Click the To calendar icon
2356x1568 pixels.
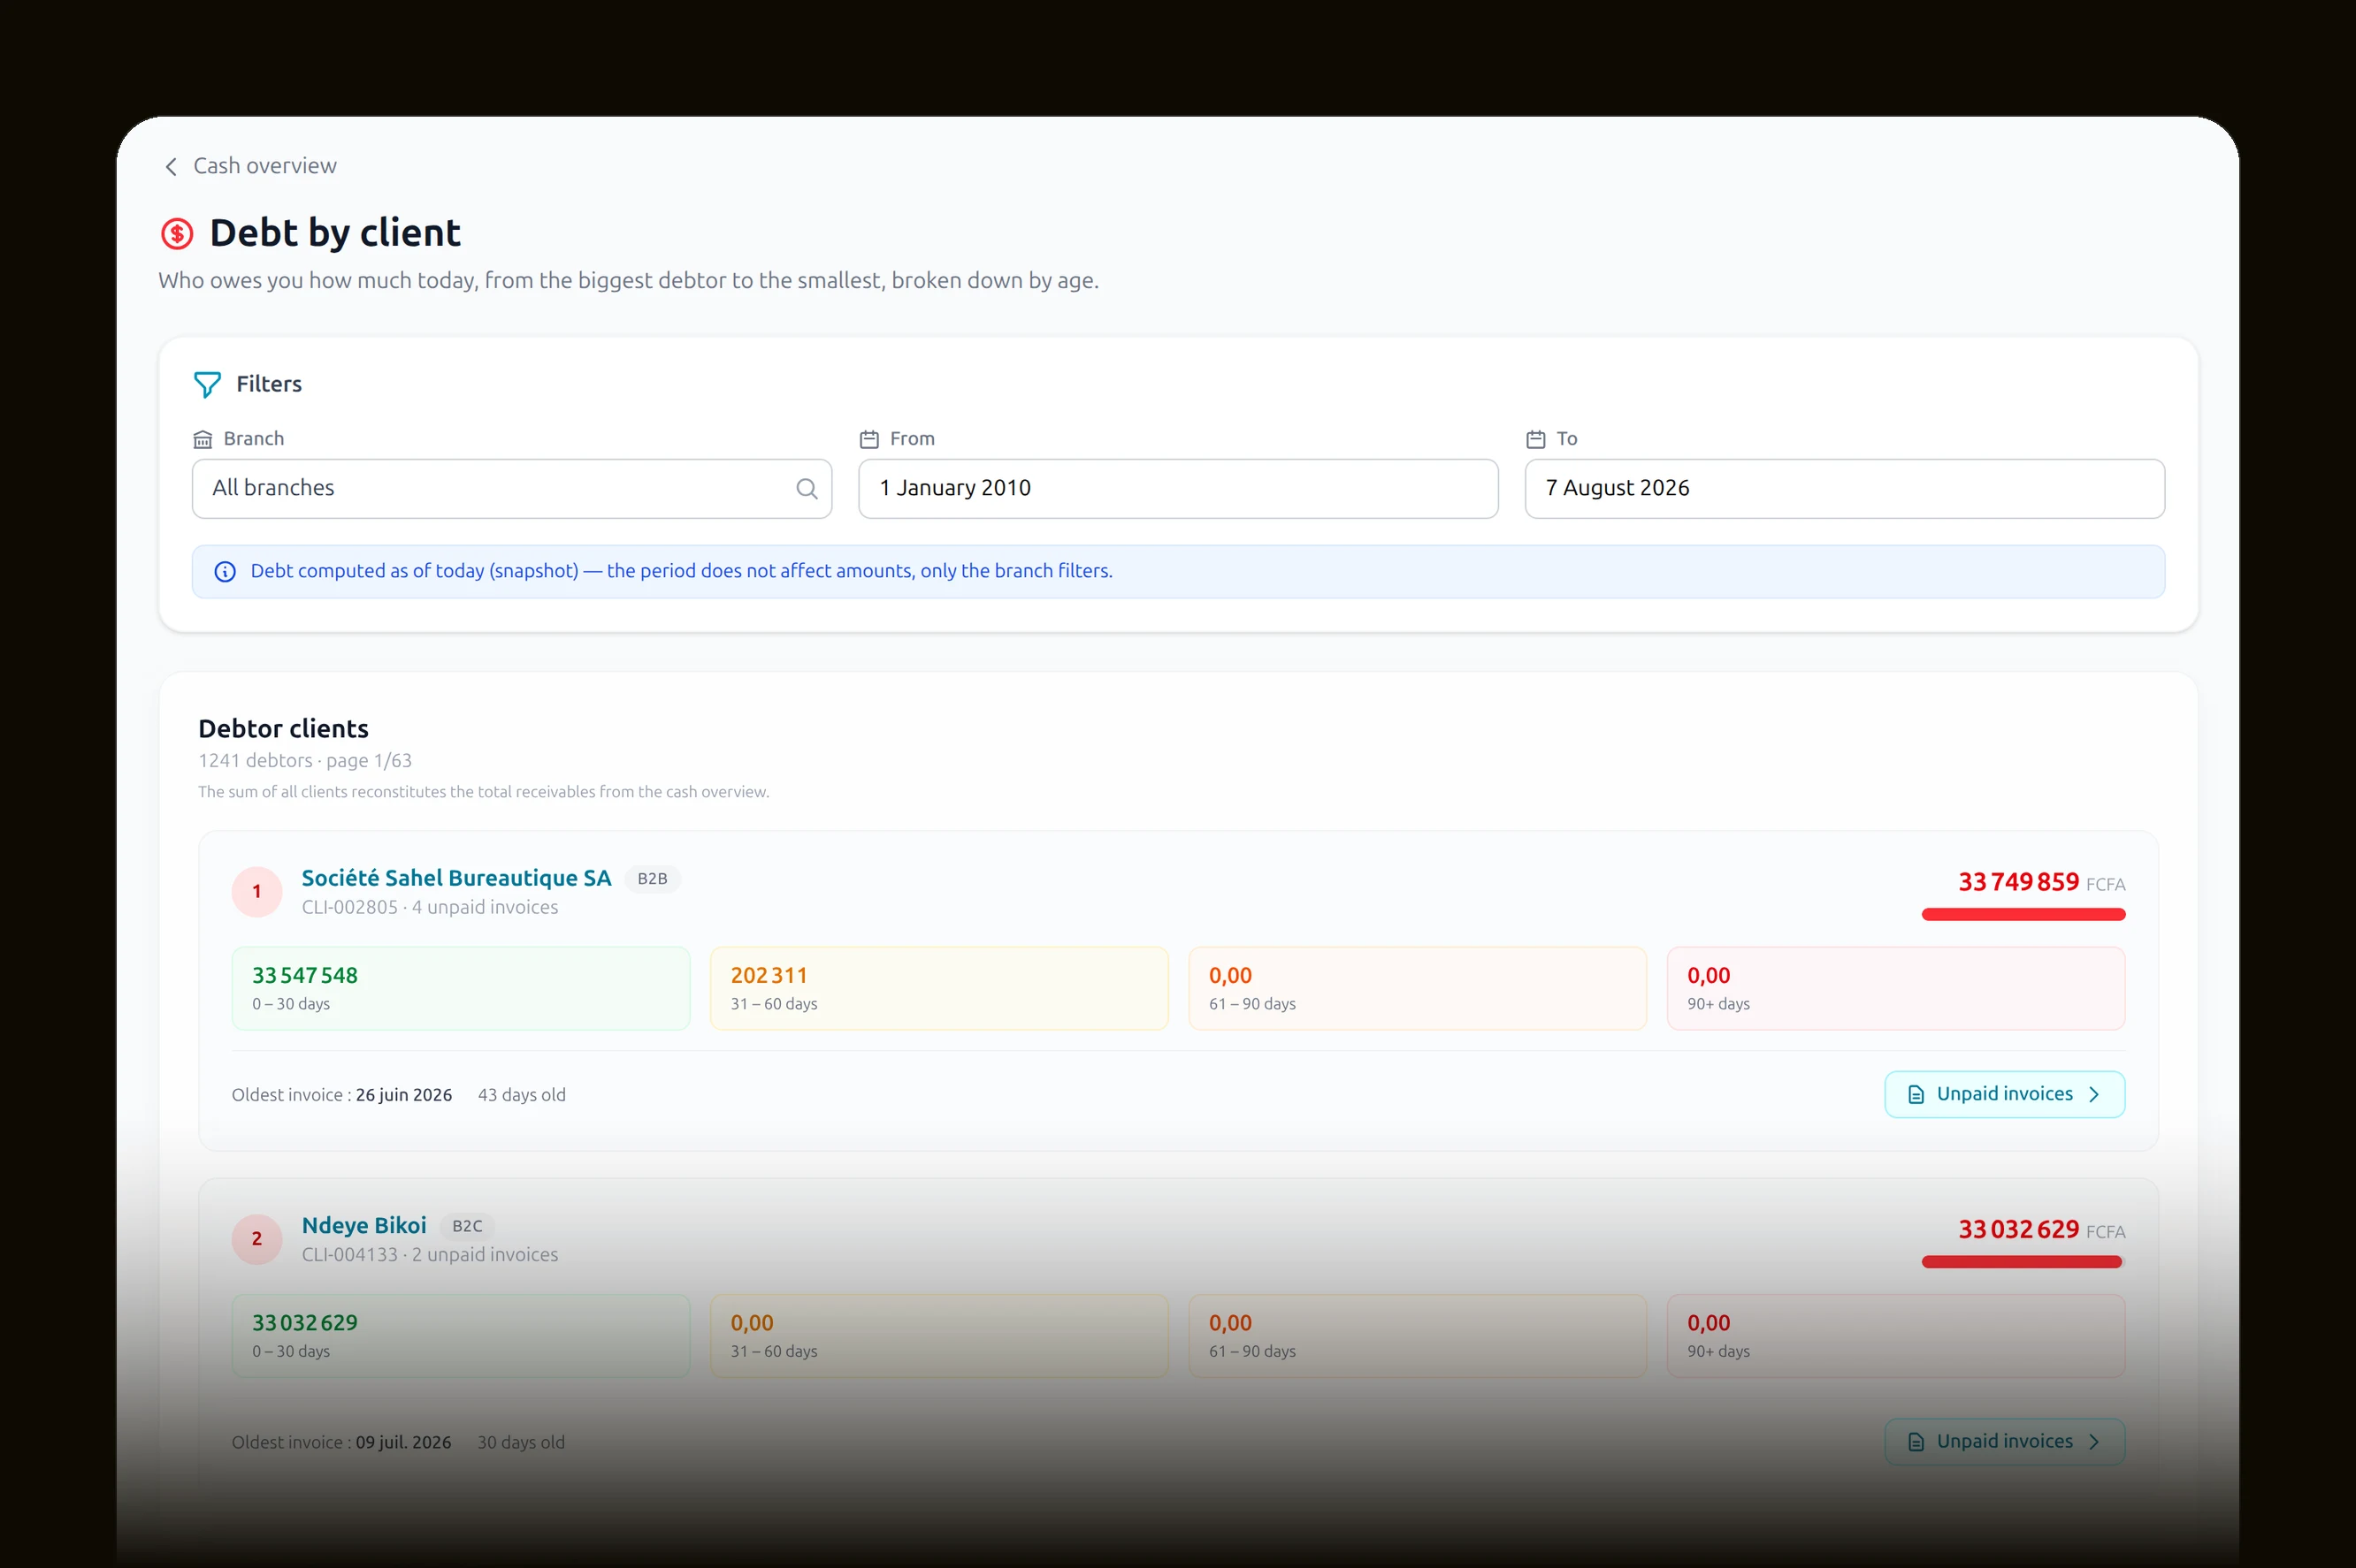click(1535, 439)
